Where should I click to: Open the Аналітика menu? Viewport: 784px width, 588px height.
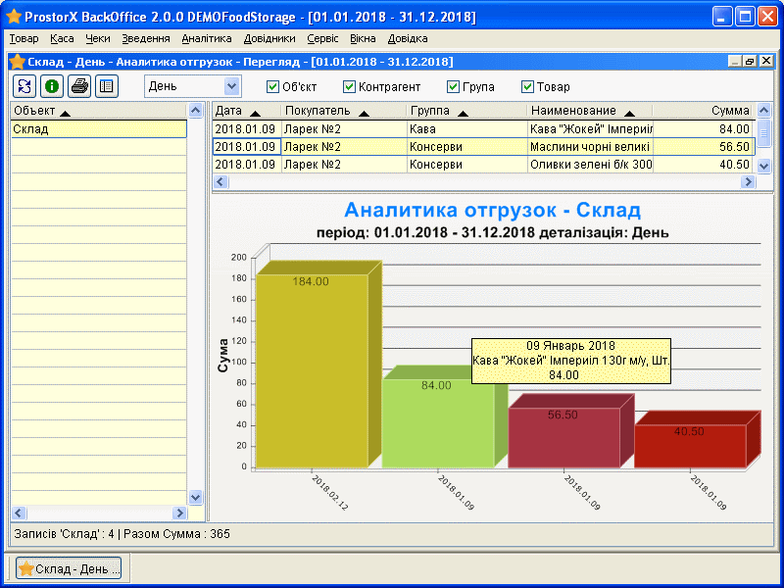pyautogui.click(x=207, y=38)
